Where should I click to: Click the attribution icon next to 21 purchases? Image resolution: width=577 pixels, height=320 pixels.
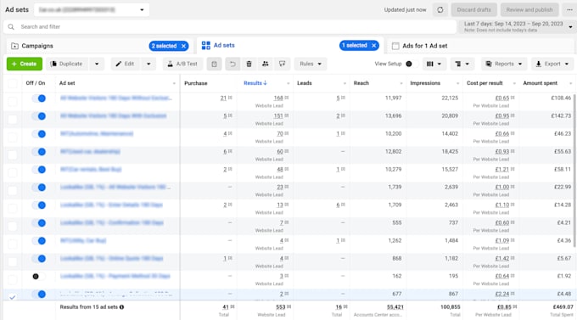(x=230, y=98)
